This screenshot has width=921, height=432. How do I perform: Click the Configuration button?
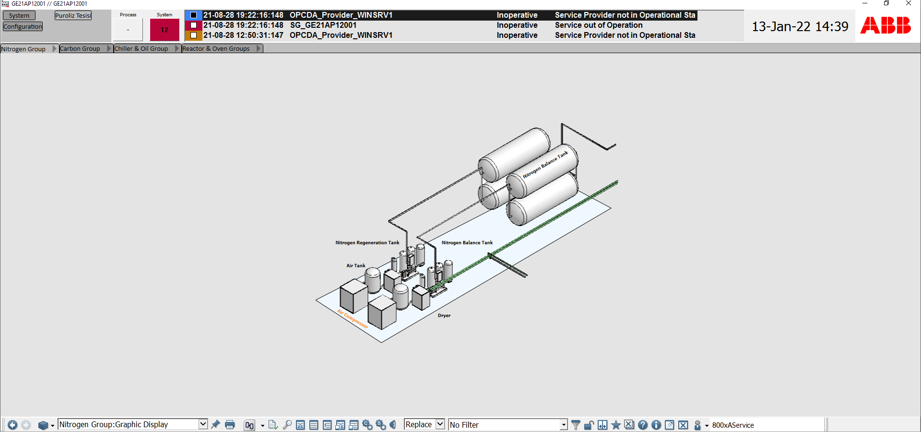pos(23,27)
